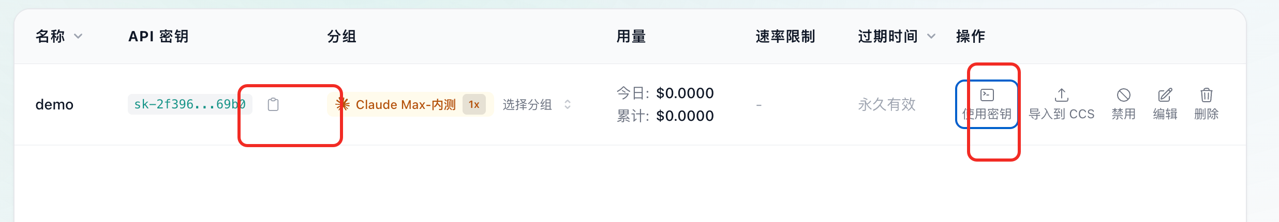Click the 过期时间 column header
Viewport: 1279px width, 222px height.
point(887,36)
